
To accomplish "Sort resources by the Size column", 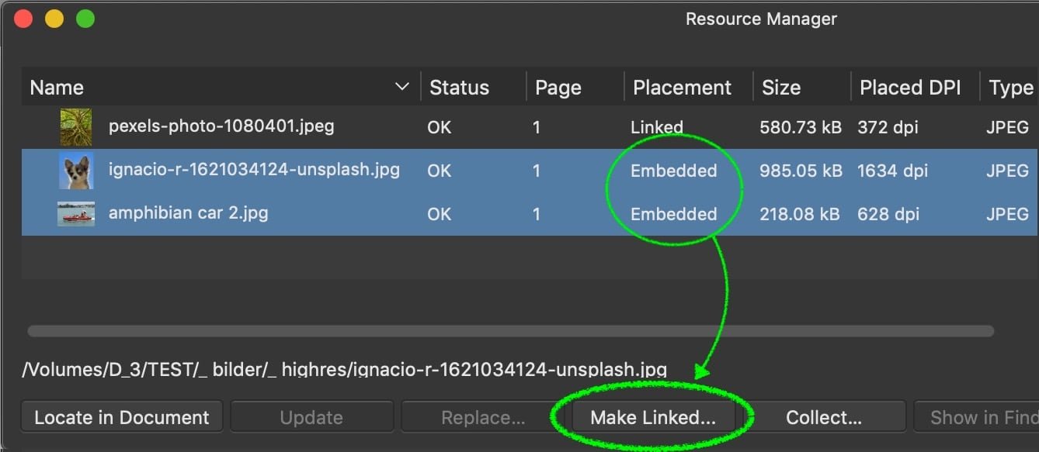I will [x=781, y=86].
